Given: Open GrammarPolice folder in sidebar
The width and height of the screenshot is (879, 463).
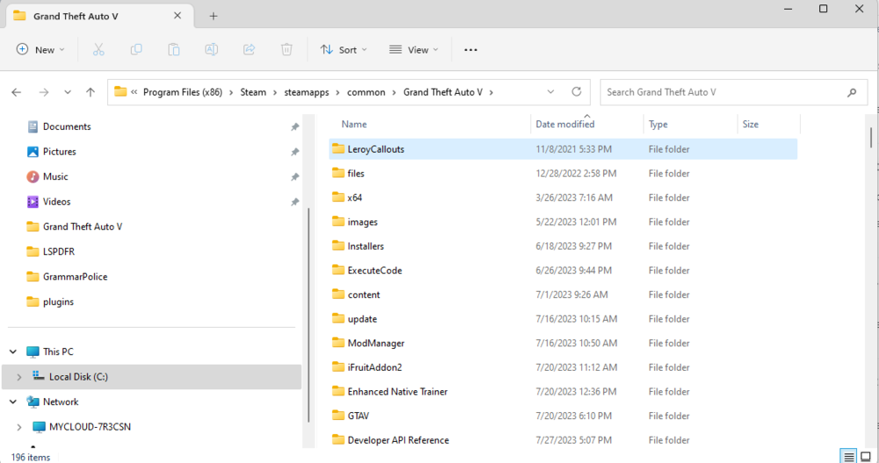Looking at the screenshot, I should click(75, 277).
